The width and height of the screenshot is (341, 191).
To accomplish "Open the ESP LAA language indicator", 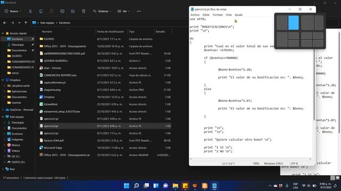I will coord(295,186).
